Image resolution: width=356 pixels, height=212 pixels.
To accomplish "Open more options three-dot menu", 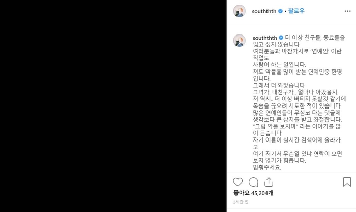I will [x=347, y=11].
